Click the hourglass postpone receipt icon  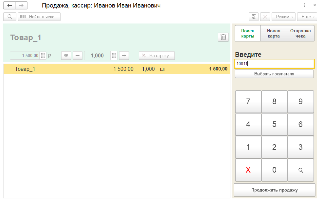coord(254,17)
